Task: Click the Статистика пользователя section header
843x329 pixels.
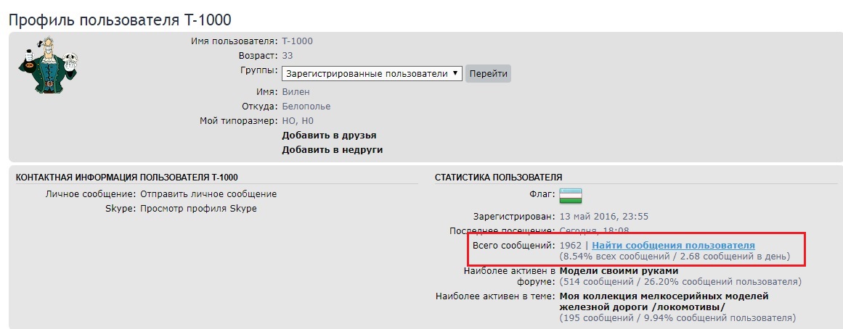Action: click(x=498, y=177)
